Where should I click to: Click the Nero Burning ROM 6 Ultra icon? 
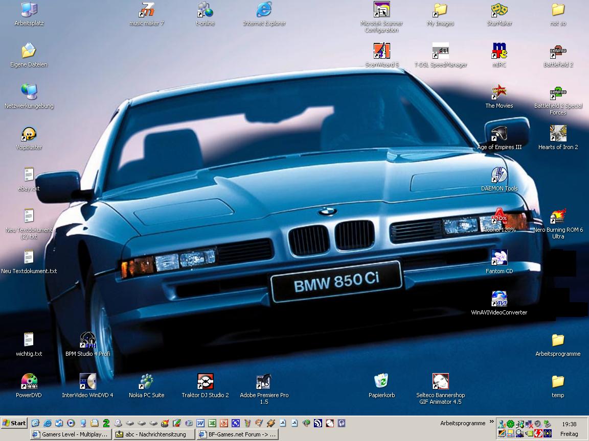(558, 217)
